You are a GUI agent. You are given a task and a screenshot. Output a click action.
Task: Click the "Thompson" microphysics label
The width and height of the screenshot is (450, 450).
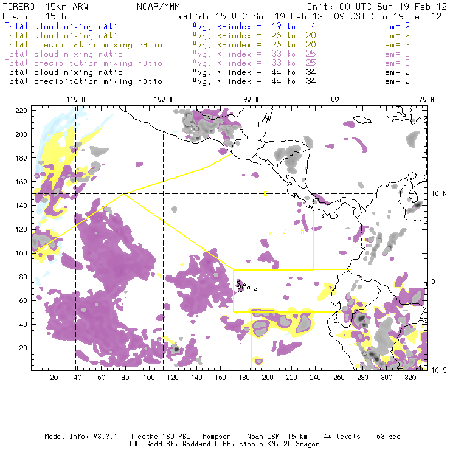[215, 437]
